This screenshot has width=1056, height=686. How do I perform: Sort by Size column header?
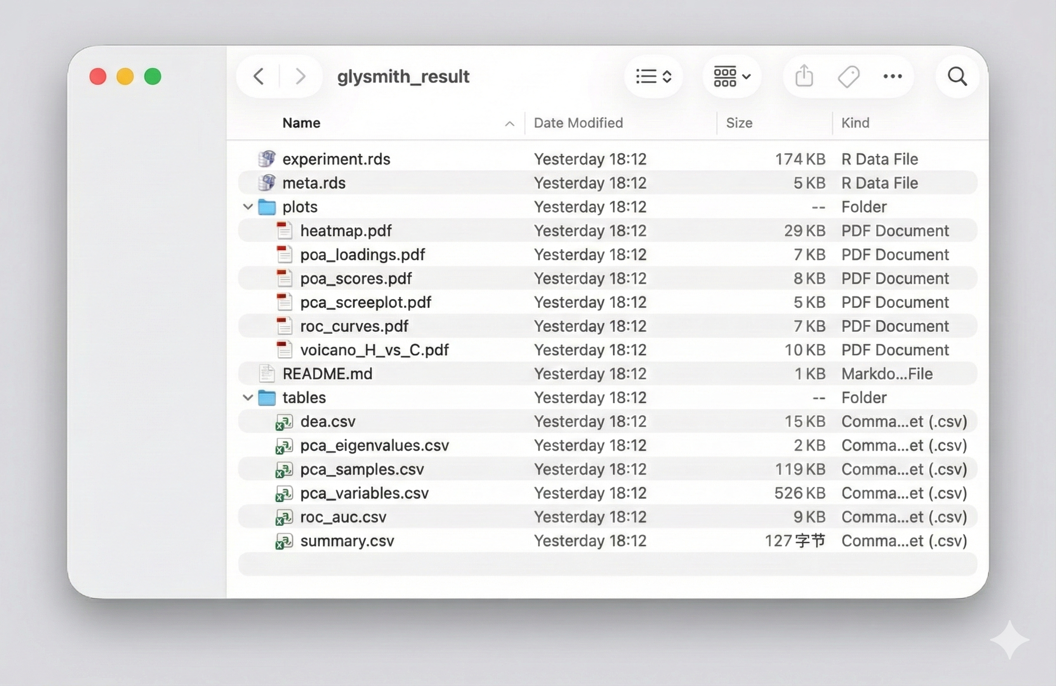coord(739,123)
